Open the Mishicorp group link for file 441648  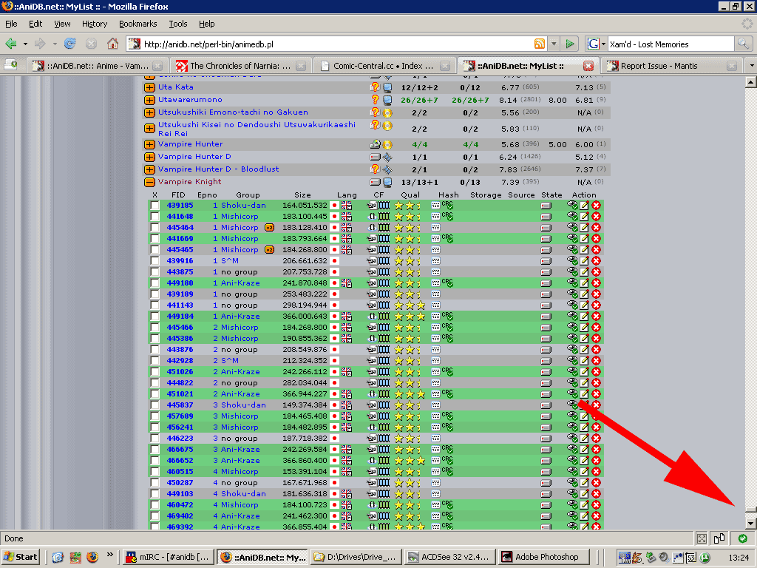(x=240, y=217)
